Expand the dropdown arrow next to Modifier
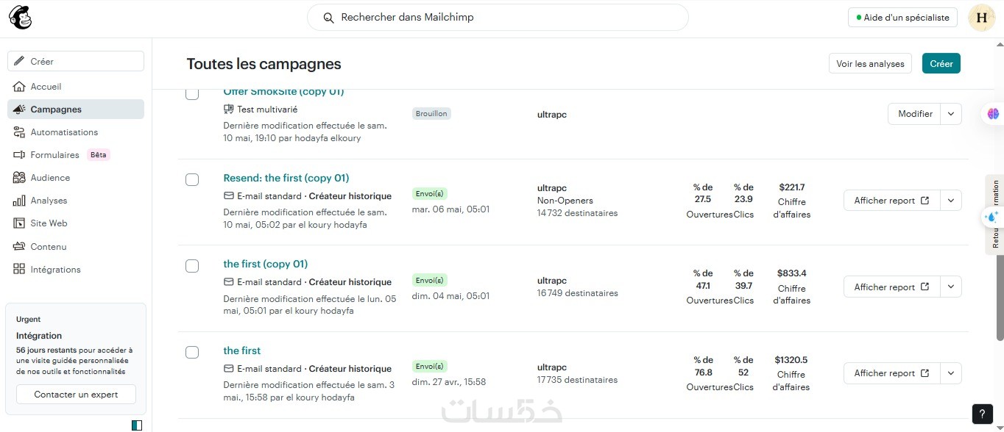The width and height of the screenshot is (1004, 432). point(951,114)
